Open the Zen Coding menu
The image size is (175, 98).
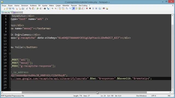coord(83,5)
